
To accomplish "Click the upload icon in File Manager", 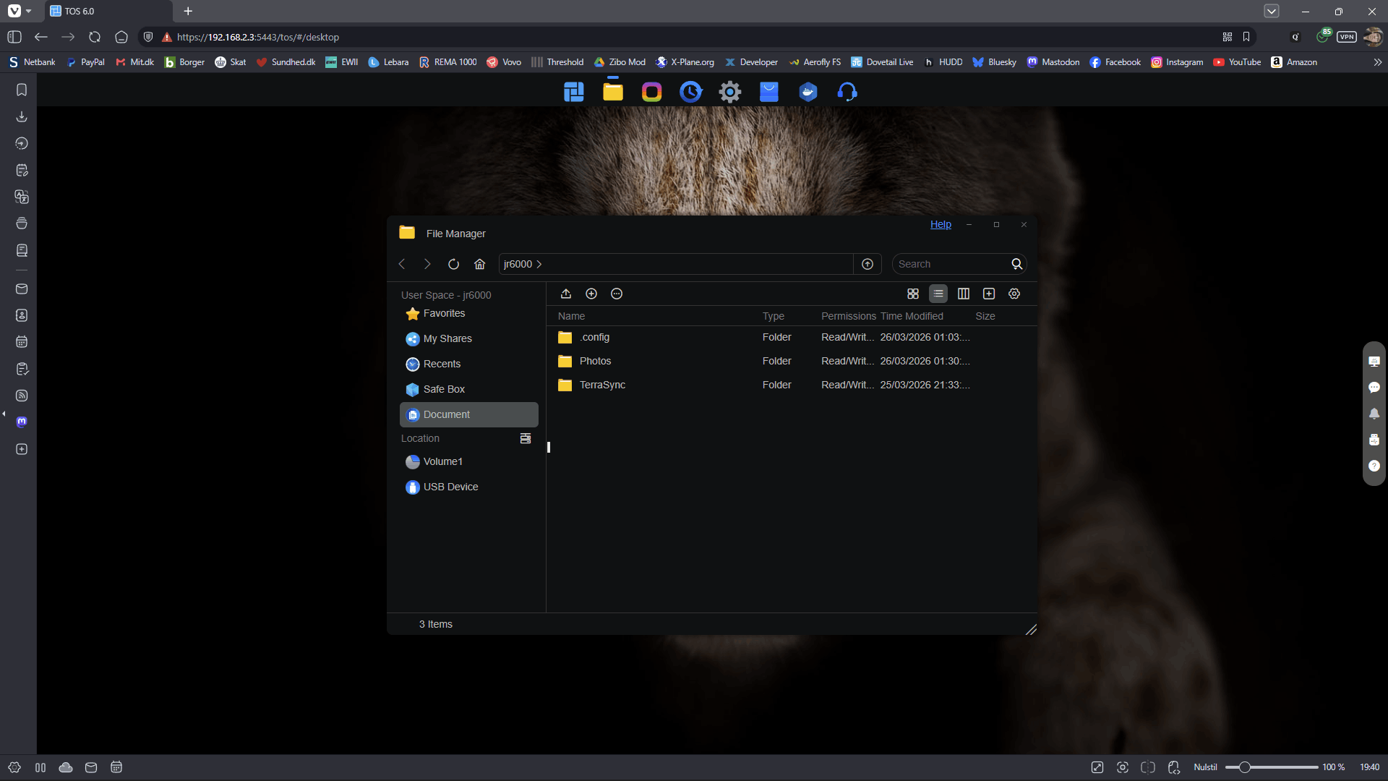I will 565,294.
